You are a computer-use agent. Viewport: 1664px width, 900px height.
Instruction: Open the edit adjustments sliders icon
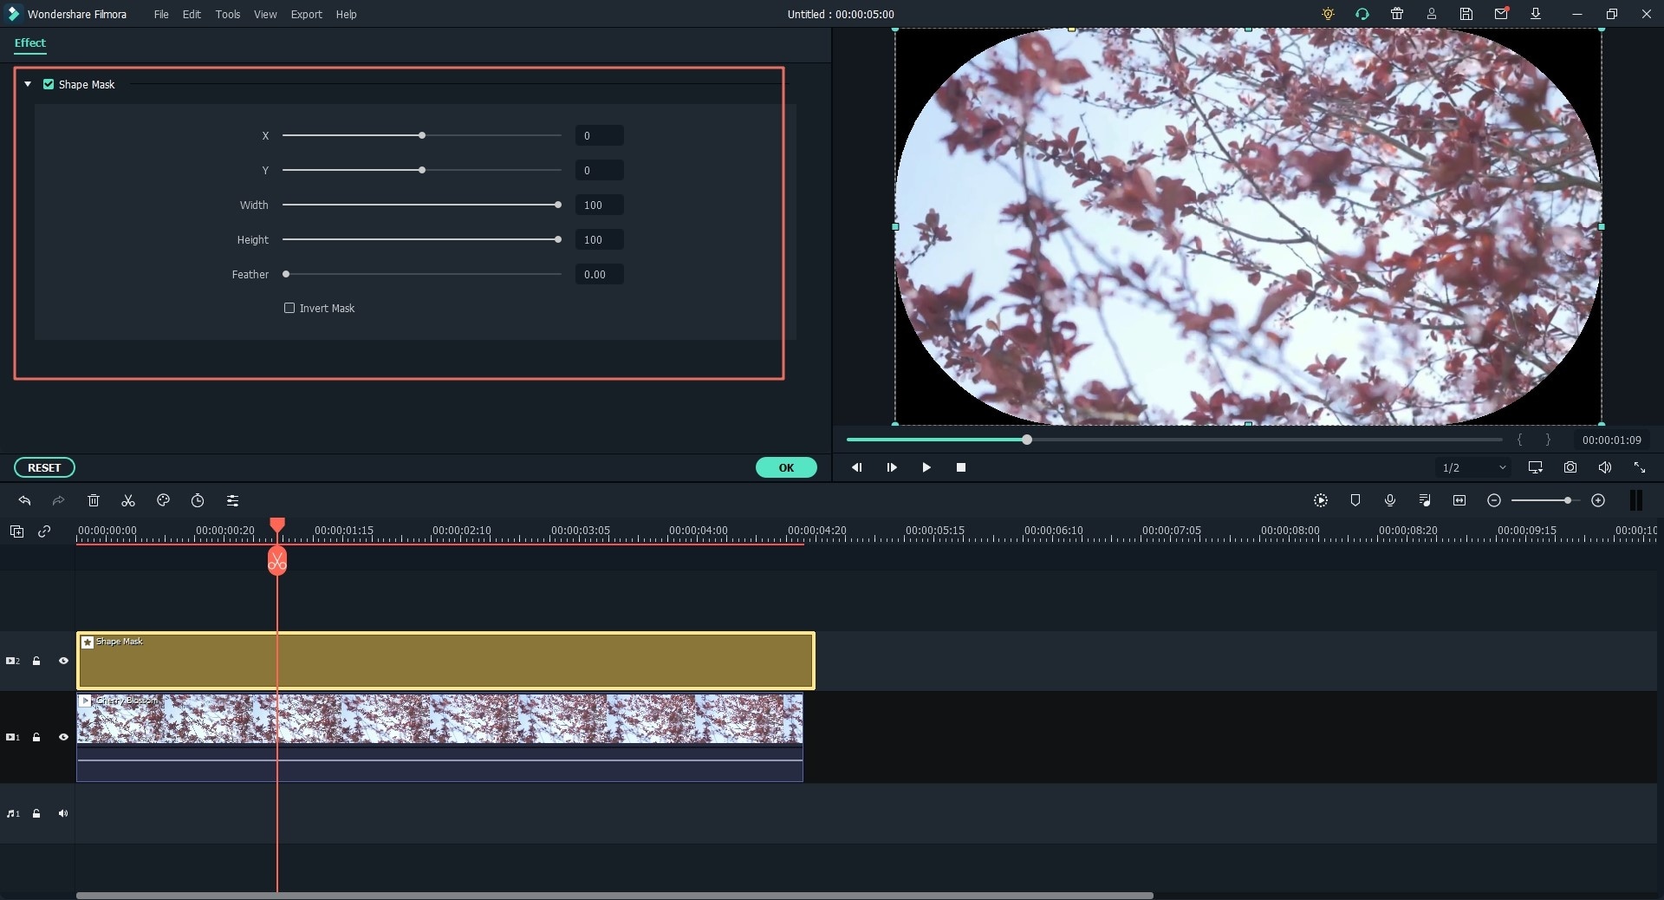232,500
